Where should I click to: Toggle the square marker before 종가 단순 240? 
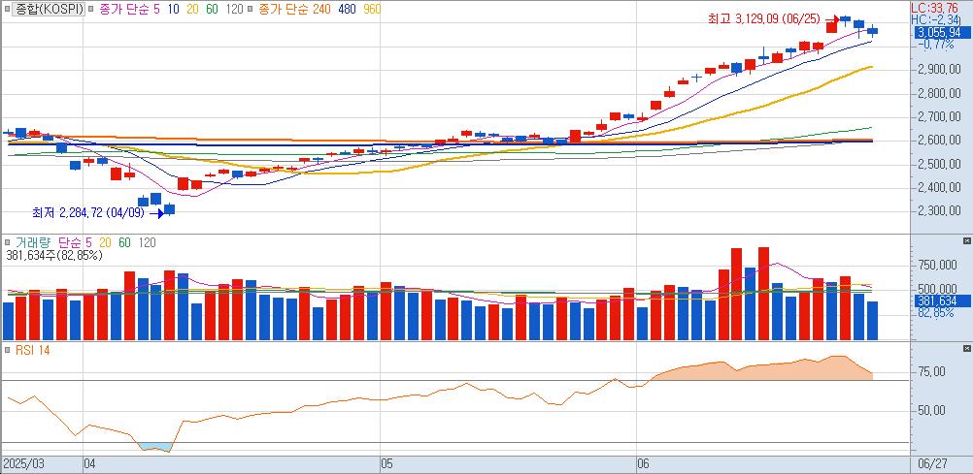click(250, 10)
